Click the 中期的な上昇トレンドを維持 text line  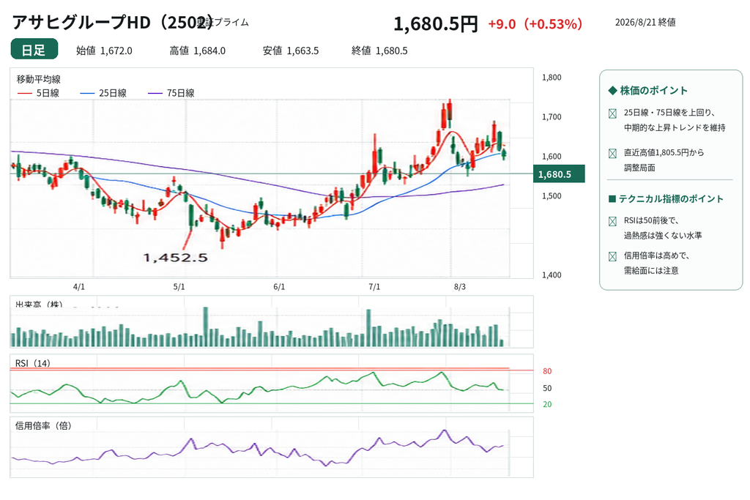pyautogui.click(x=675, y=127)
